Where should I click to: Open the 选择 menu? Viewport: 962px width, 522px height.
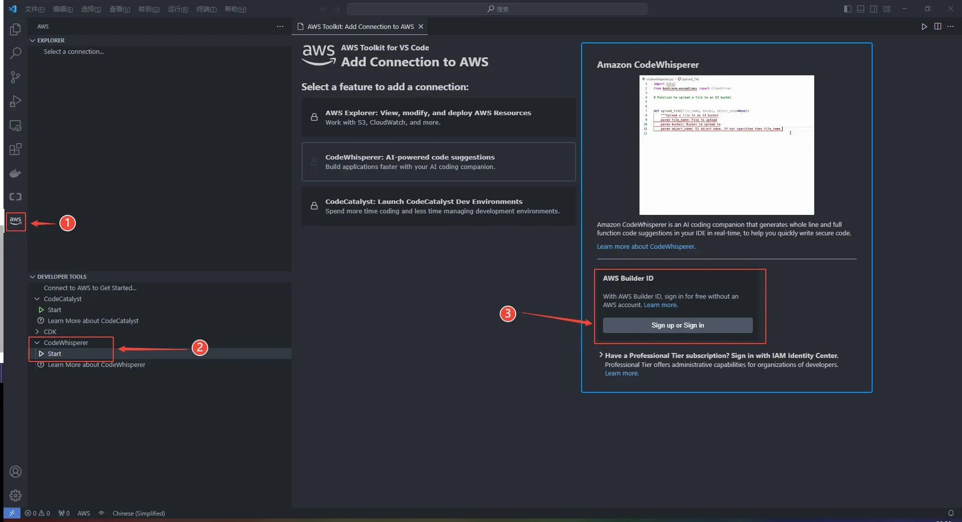pyautogui.click(x=91, y=9)
